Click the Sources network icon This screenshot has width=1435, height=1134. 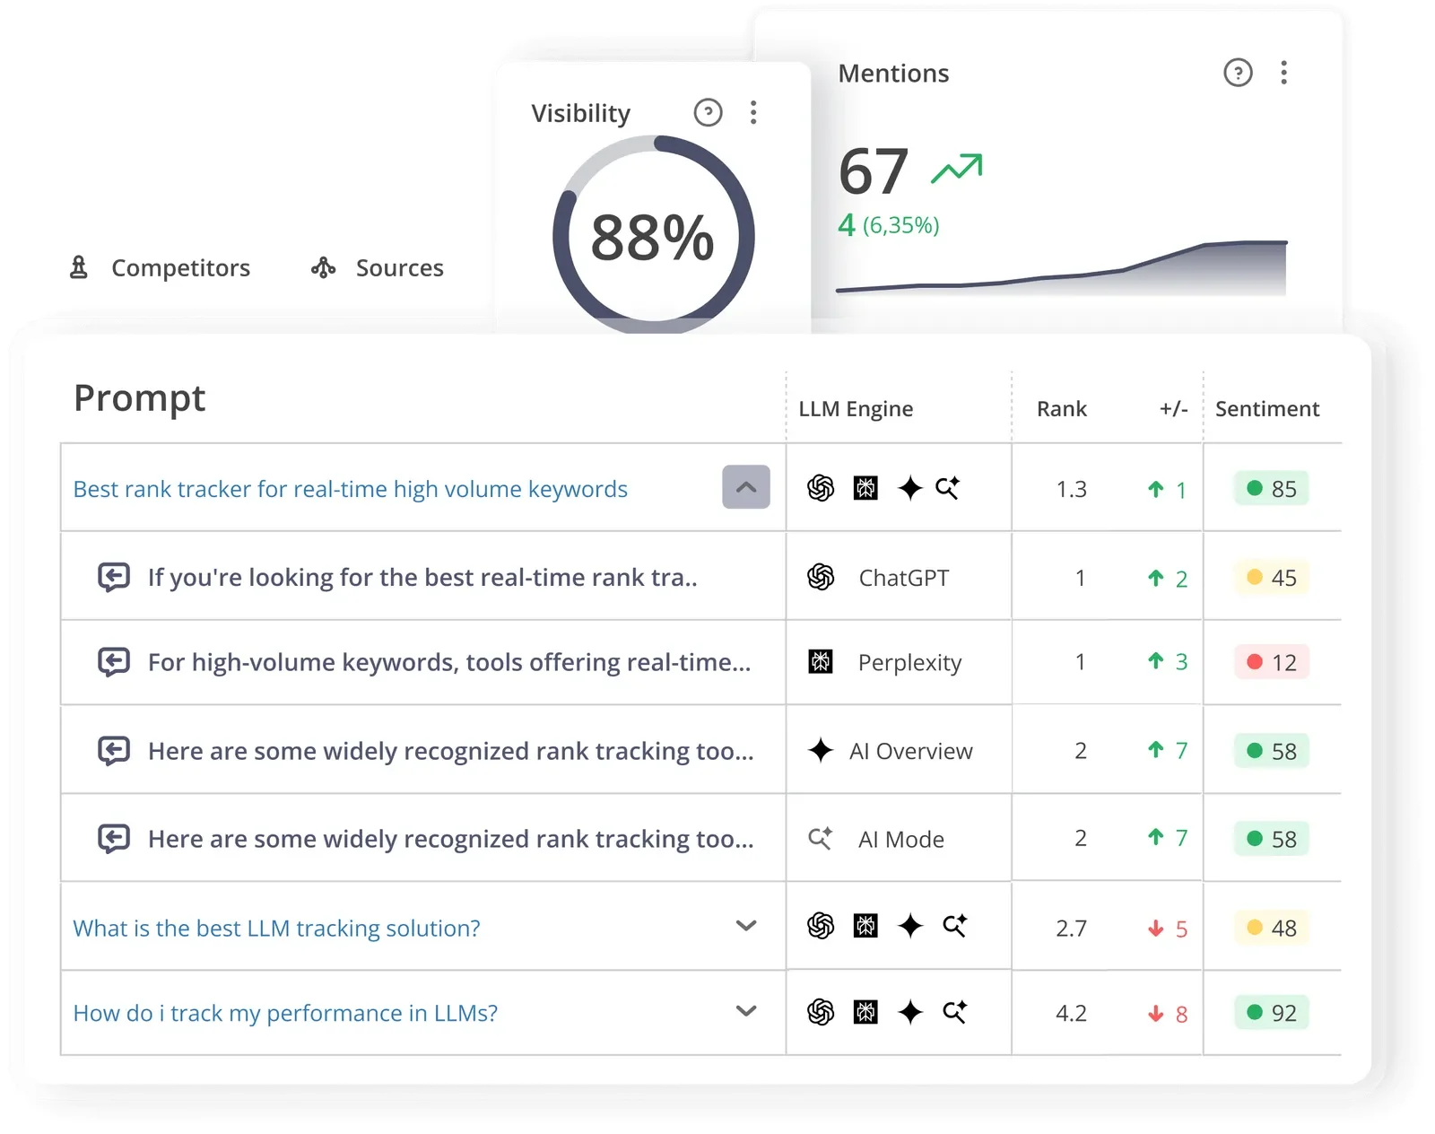point(323,267)
